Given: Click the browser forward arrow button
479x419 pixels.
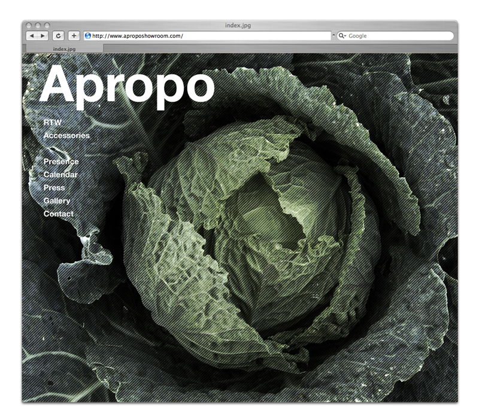Looking at the screenshot, I should pos(43,36).
